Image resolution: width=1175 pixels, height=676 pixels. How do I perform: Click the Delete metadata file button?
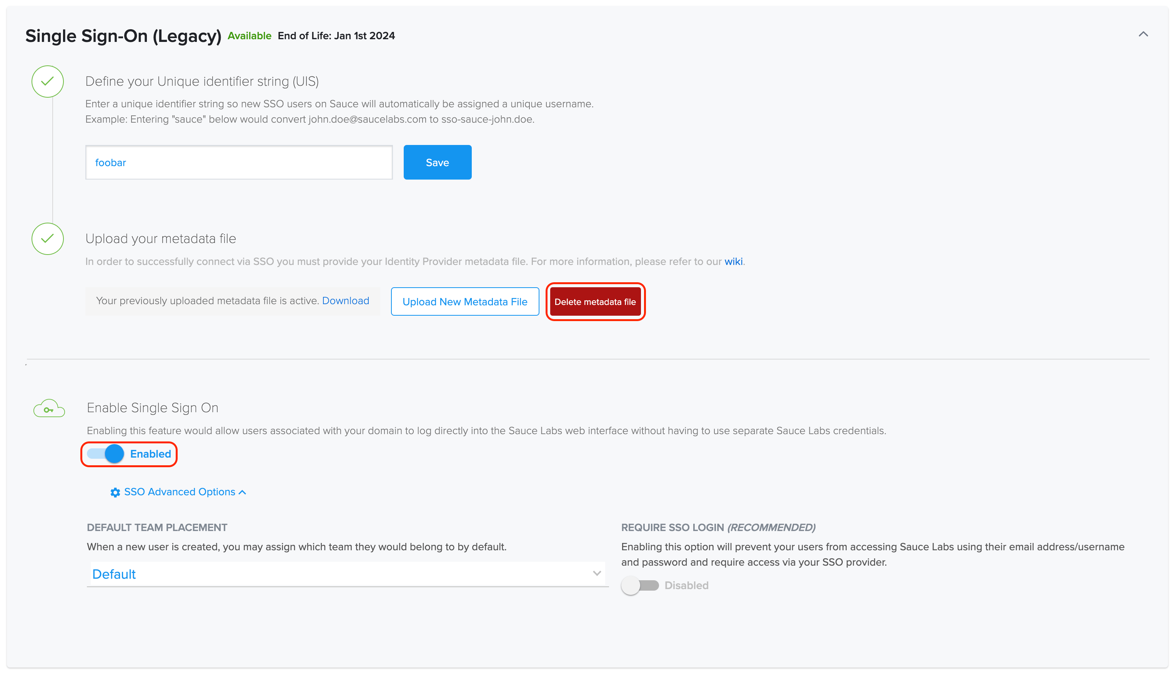[596, 301]
